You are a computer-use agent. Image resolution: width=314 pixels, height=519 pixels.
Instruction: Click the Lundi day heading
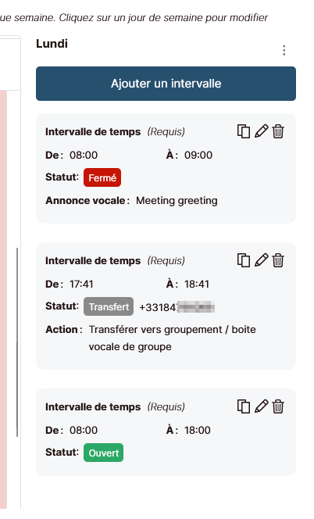pos(52,44)
